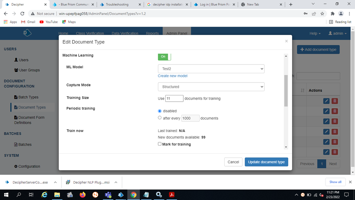Open the admin user dropdown menu

click(337, 33)
